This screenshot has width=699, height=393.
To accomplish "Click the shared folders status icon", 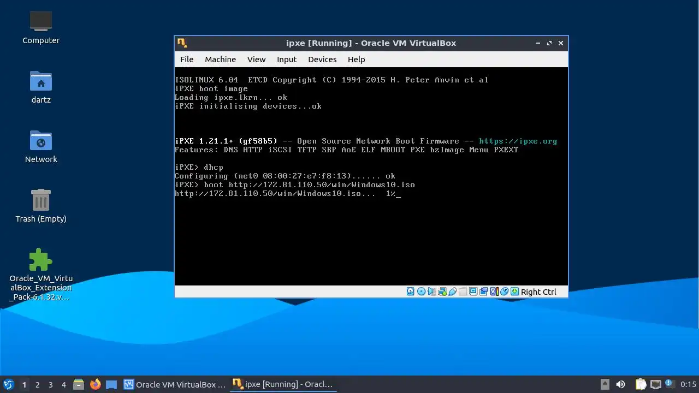I will (463, 291).
